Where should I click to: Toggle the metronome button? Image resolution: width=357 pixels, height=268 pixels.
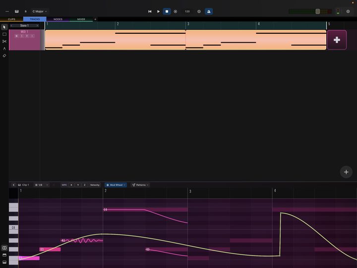point(209,11)
